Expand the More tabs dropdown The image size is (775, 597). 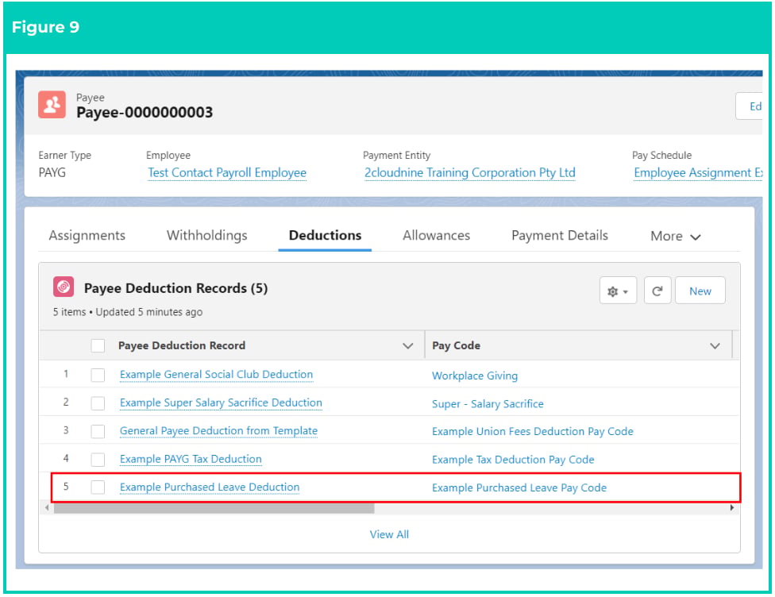tap(675, 237)
